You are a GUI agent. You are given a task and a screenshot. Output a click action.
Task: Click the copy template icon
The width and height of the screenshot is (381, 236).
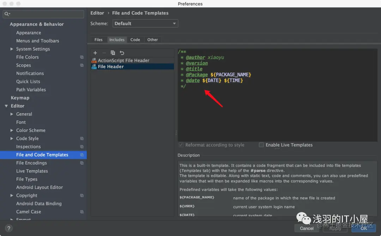tap(113, 53)
